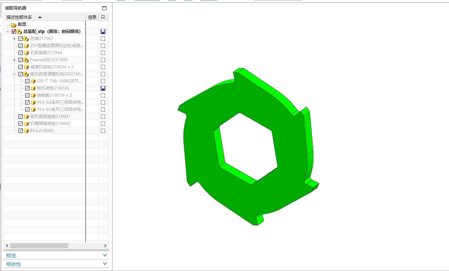Maximize the 装配导航器 panel with its square button
The image size is (449, 271).
104,8
